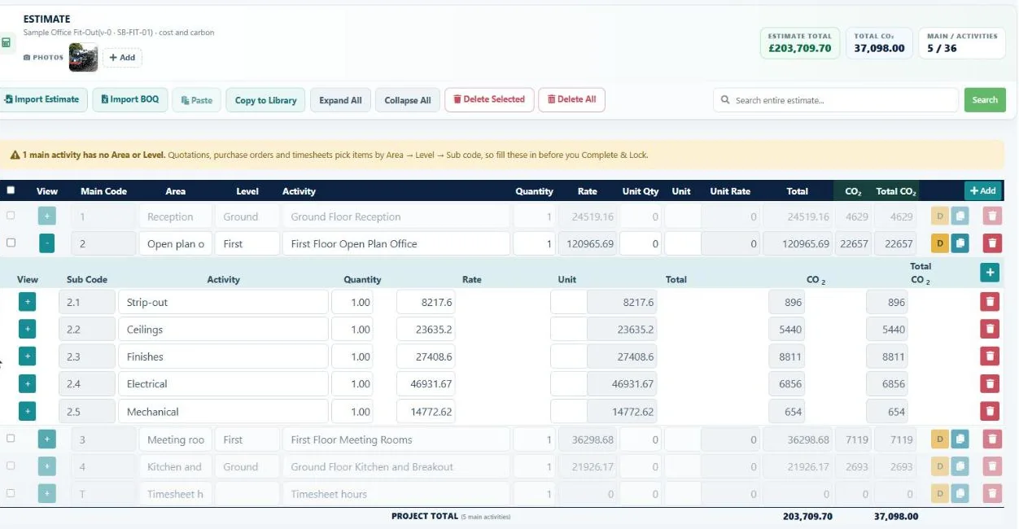The height and width of the screenshot is (529, 1019).
Task: Click the Total CO₂ 37,098.00 card
Action: (879, 42)
